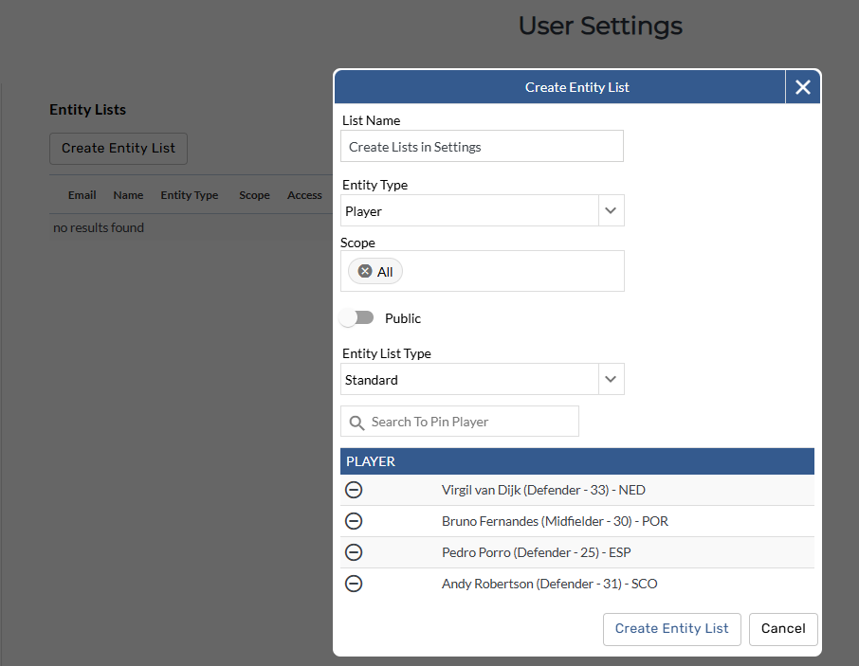Click background Create Entity List button
The width and height of the screenshot is (859, 666).
coord(119,149)
